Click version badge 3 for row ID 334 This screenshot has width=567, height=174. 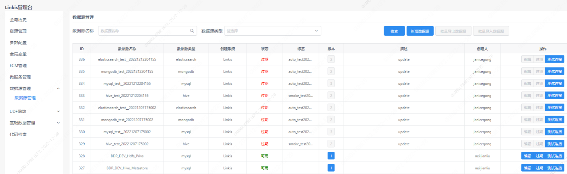(x=331, y=83)
